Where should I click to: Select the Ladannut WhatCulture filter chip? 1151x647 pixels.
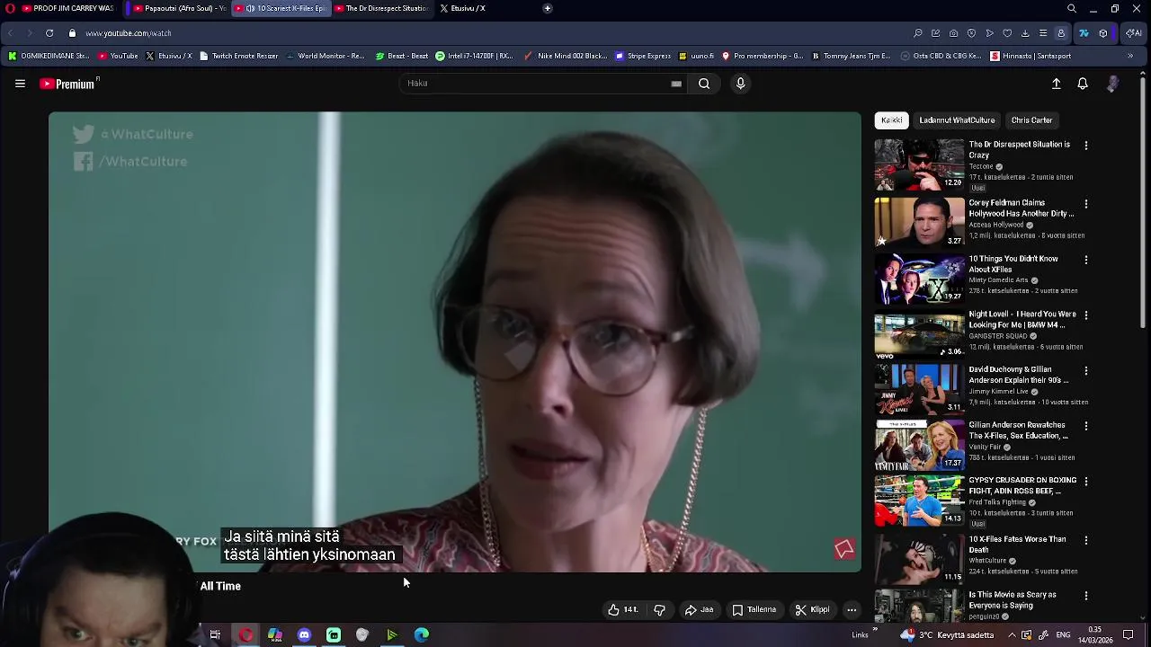pos(957,120)
